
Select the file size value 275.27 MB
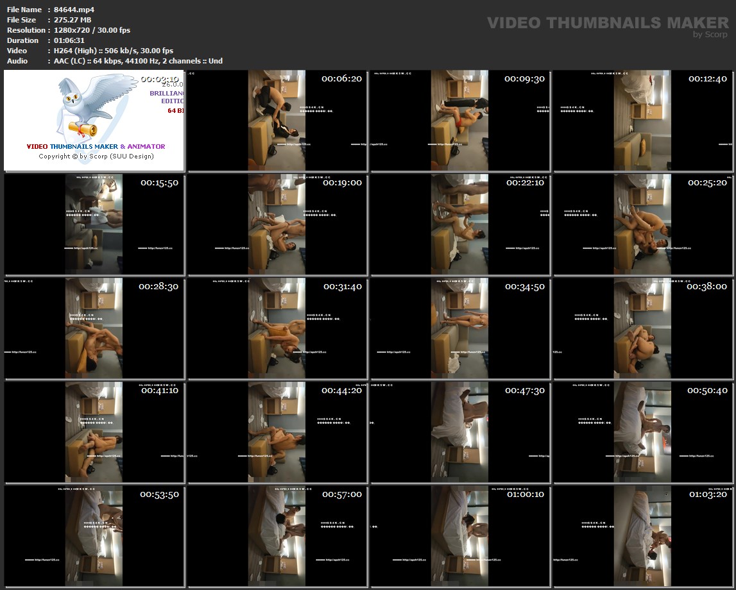coord(73,20)
